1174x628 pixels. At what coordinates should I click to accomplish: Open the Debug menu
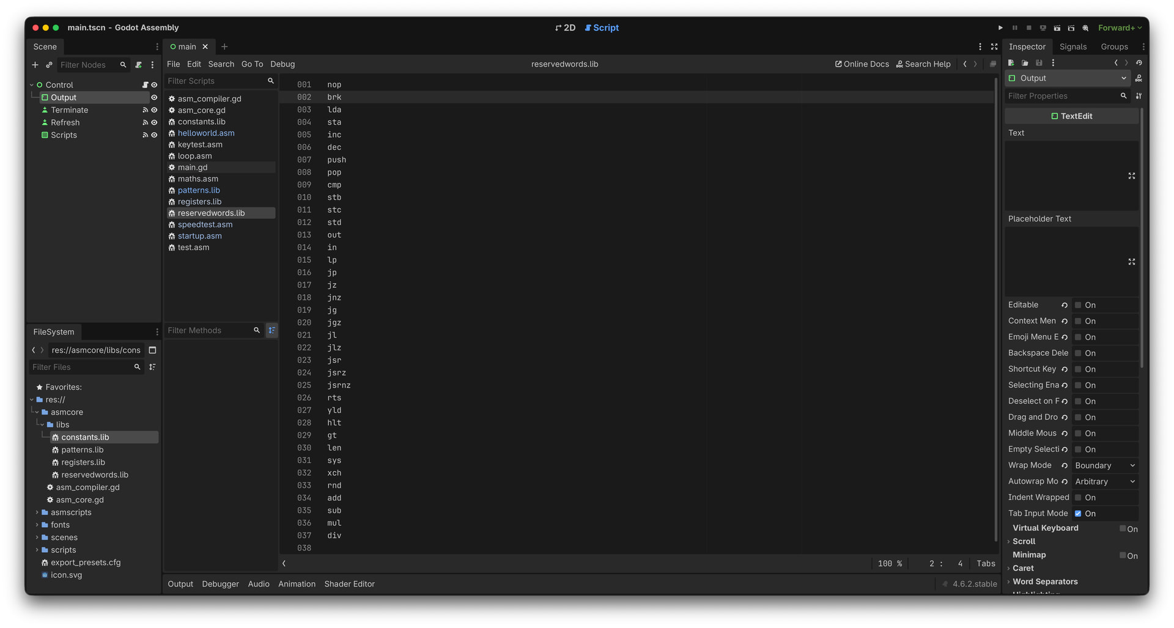click(x=282, y=64)
